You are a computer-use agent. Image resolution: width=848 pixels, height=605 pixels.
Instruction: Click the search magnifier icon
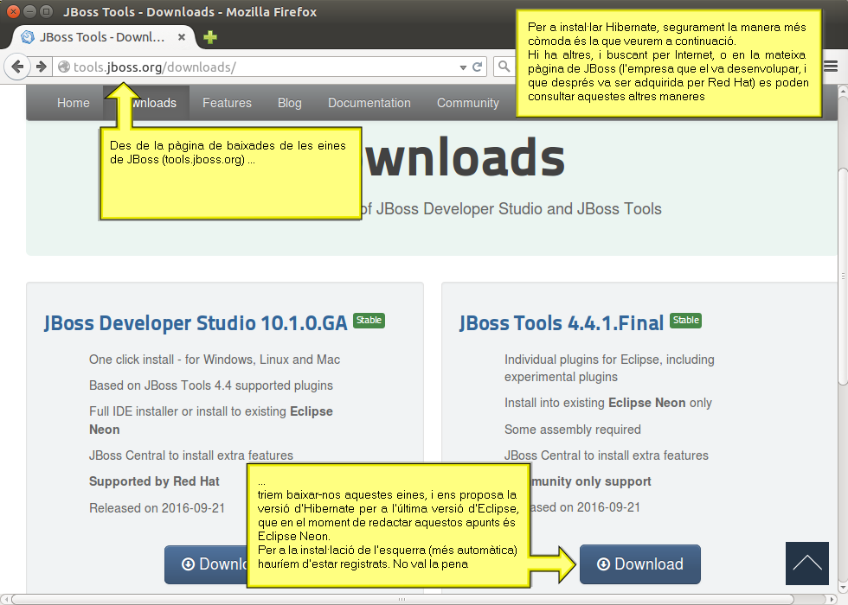pos(504,67)
